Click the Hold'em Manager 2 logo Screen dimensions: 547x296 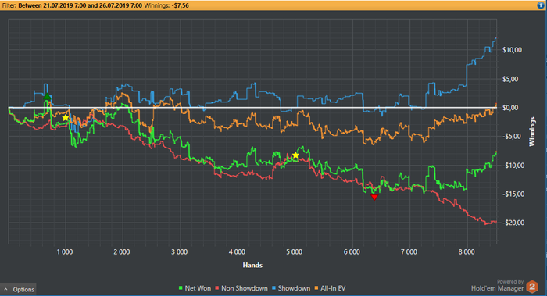(x=532, y=287)
